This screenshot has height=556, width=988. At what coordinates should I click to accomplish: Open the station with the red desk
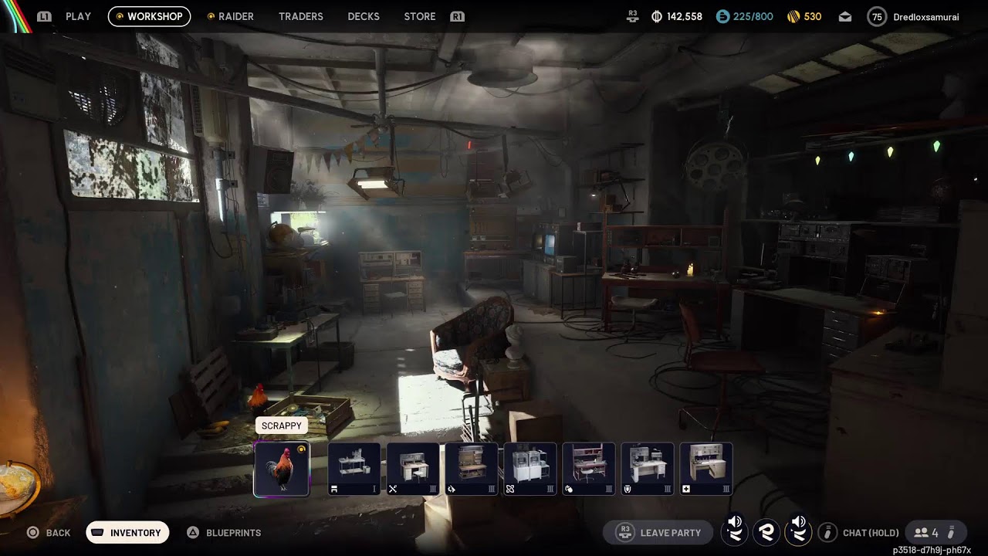pyautogui.click(x=589, y=469)
